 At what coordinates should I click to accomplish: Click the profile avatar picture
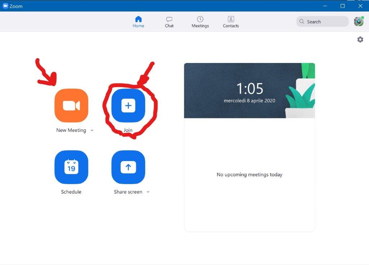359,22
